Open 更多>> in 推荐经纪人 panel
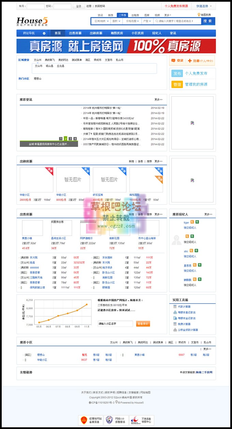 click(208, 214)
